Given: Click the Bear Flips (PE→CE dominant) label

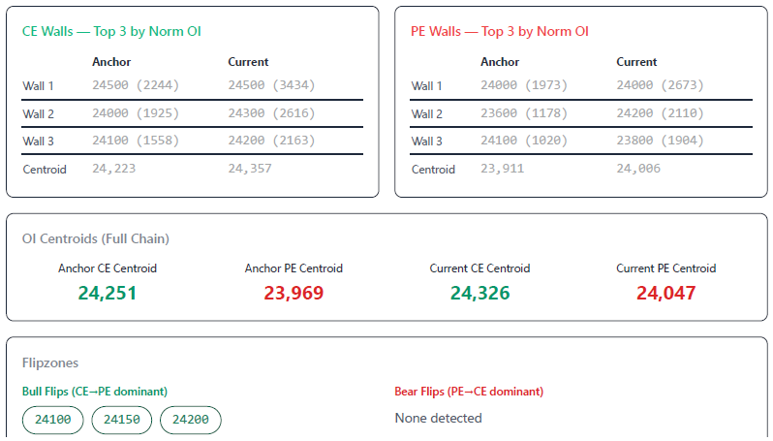Looking at the screenshot, I should coord(469,392).
